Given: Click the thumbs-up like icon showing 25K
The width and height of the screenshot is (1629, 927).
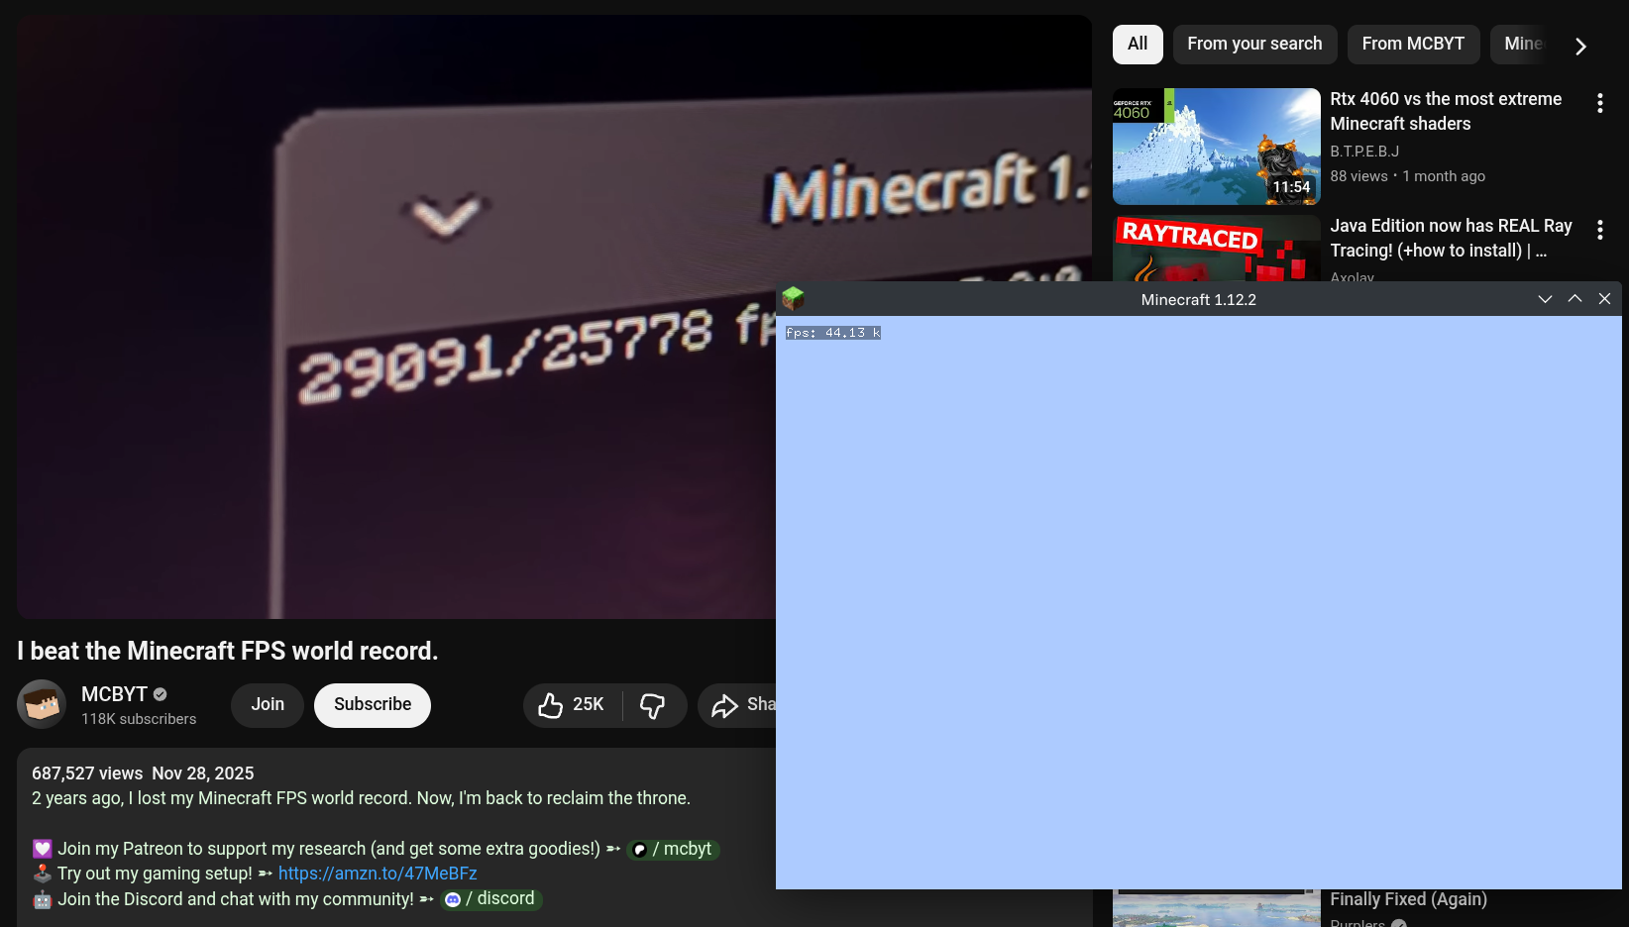Looking at the screenshot, I should pyautogui.click(x=551, y=705).
